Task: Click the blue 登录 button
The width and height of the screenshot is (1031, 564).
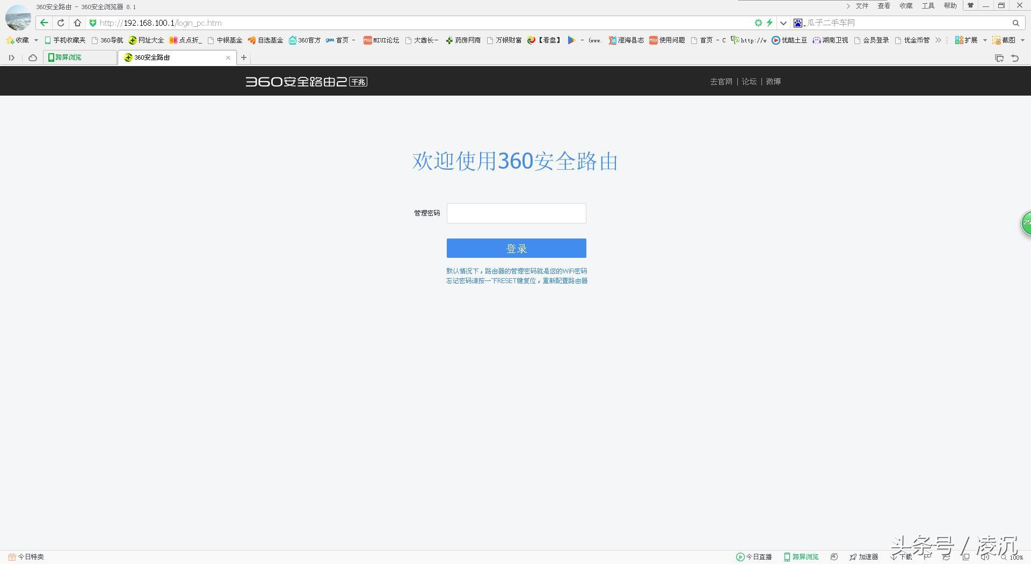Action: point(517,248)
